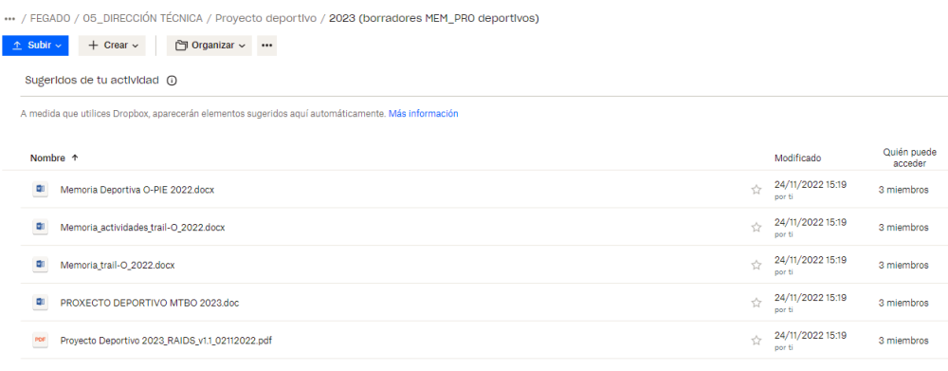Open the info icon next to Sugeridos de tu actividad

172,81
